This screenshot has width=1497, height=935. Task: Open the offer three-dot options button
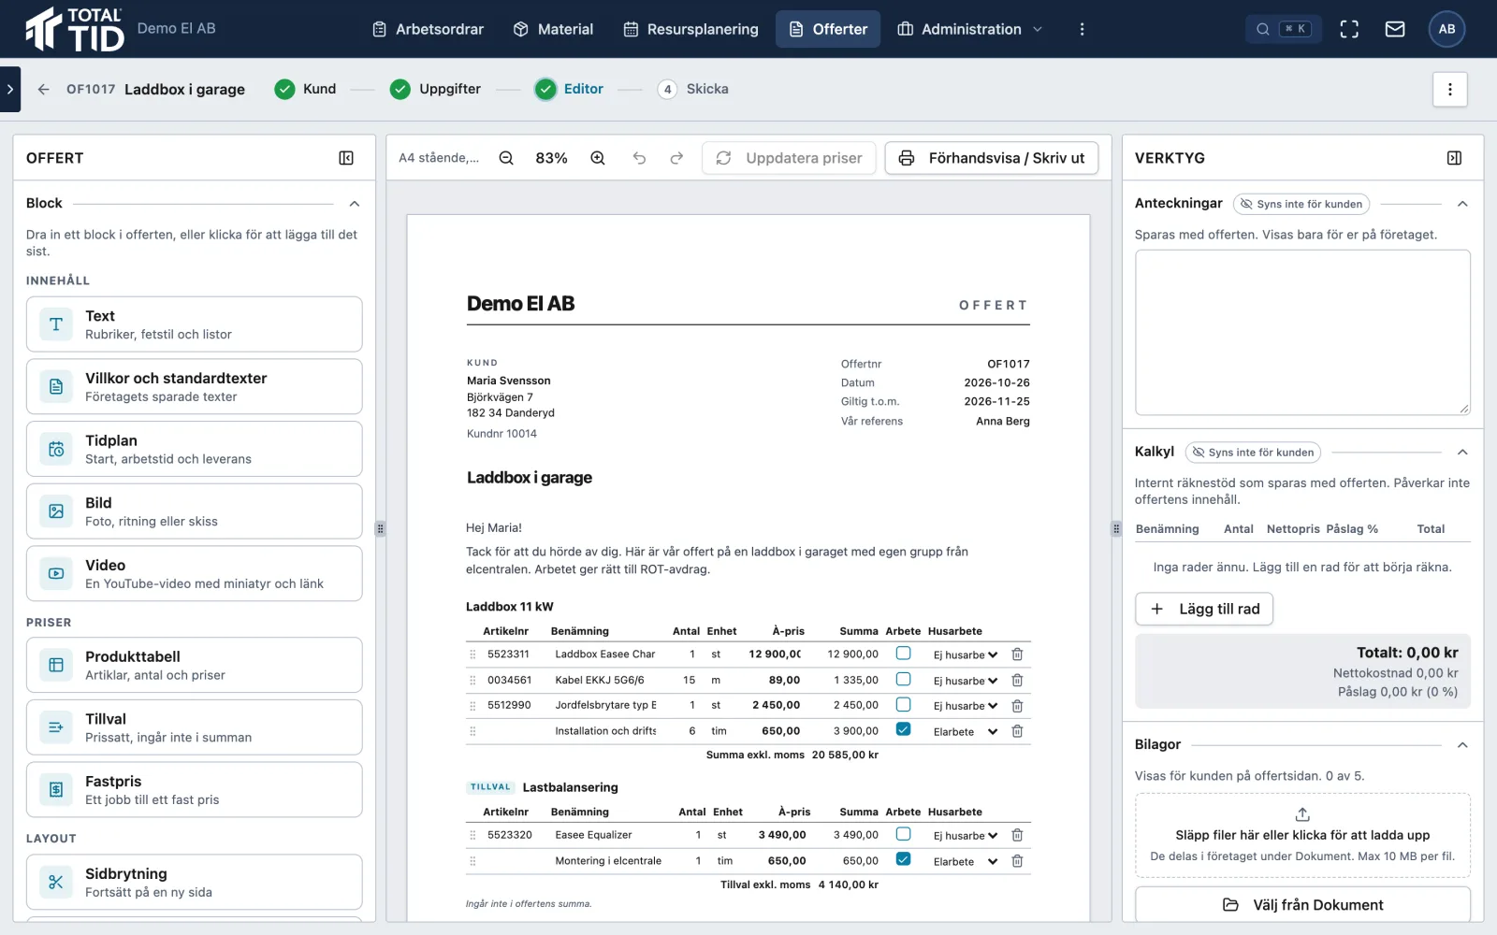pyautogui.click(x=1449, y=89)
